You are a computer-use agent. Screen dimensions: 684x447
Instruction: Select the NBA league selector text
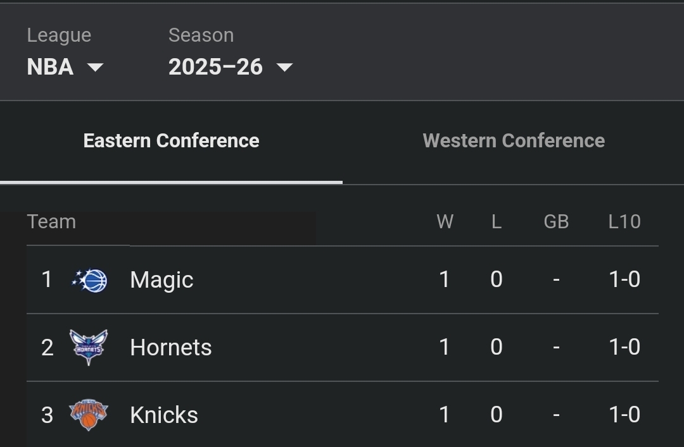pyautogui.click(x=50, y=67)
